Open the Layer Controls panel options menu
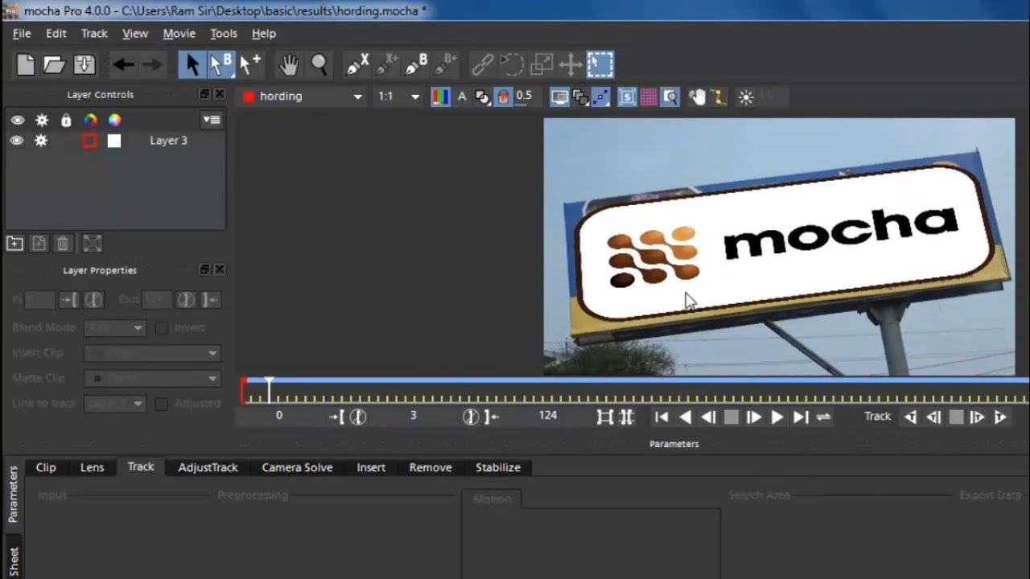Image resolution: width=1030 pixels, height=579 pixels. (212, 120)
